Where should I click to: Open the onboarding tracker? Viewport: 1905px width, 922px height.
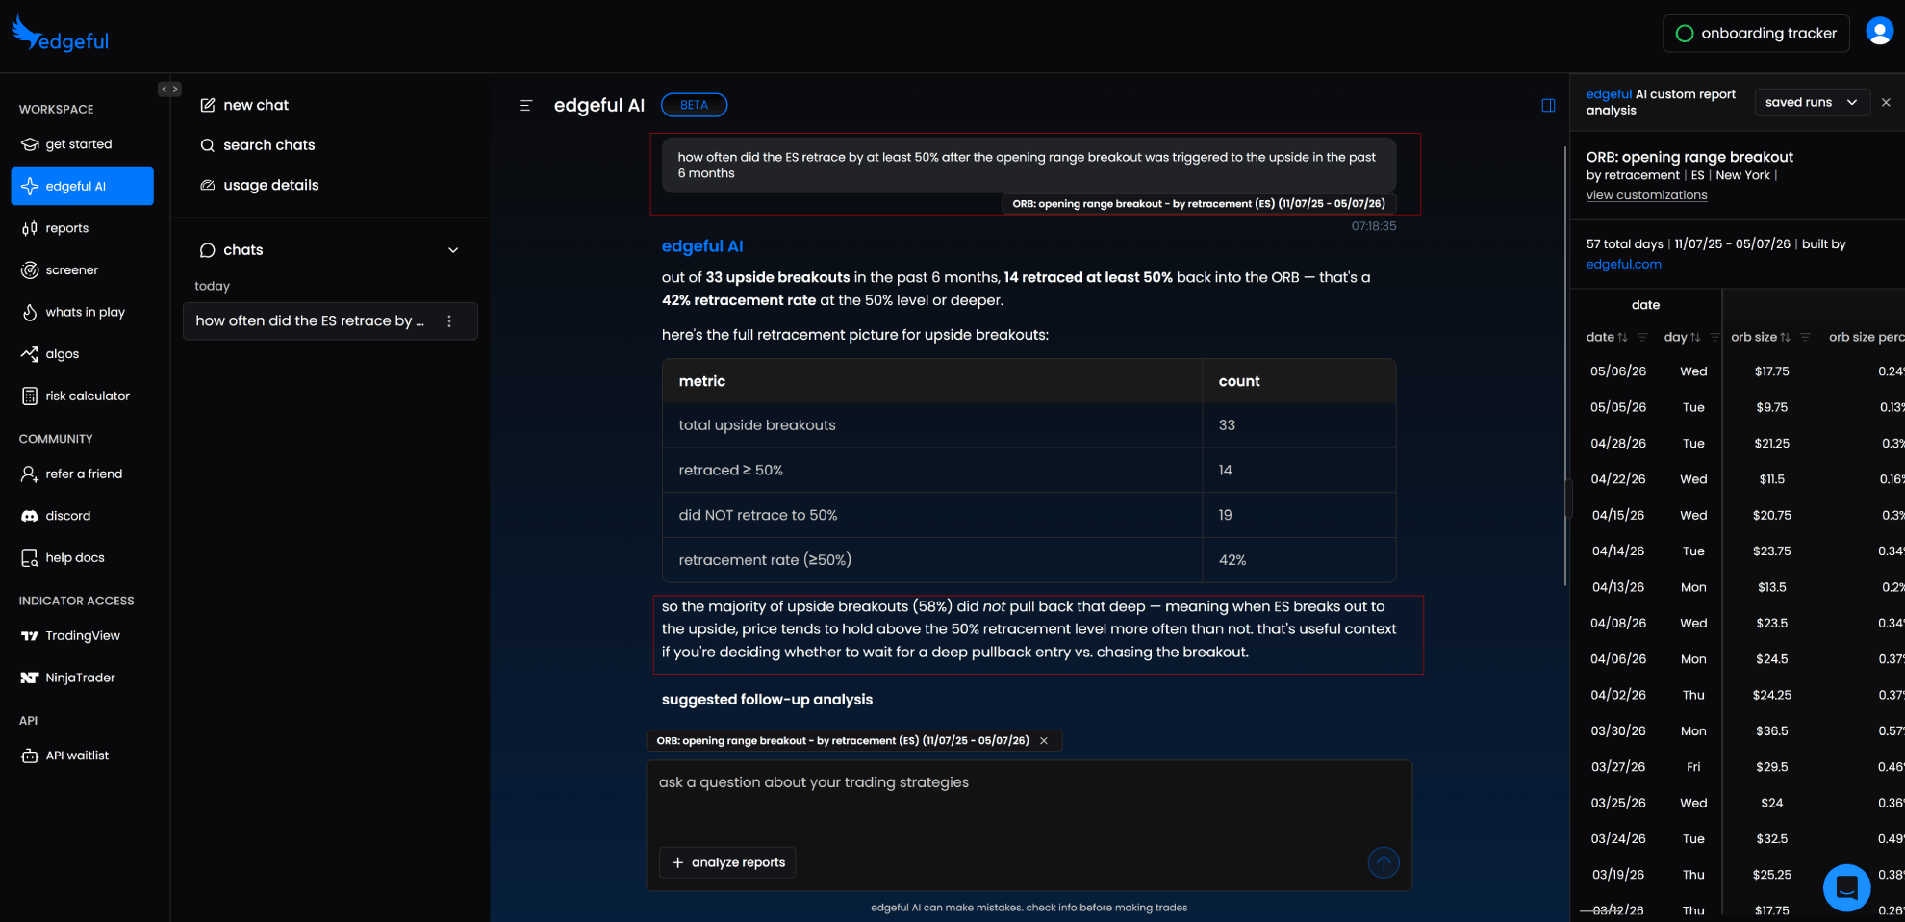pos(1756,34)
